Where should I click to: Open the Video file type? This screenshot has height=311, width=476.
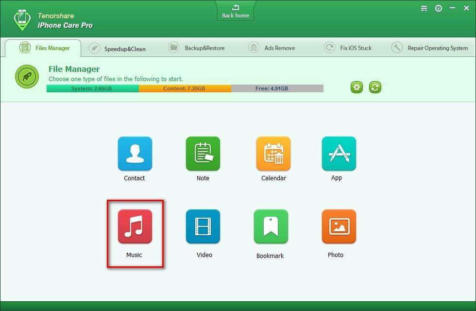pos(203,226)
